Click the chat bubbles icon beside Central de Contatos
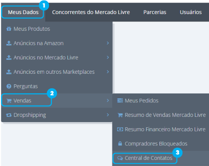The height and width of the screenshot is (166, 209). click(120, 158)
